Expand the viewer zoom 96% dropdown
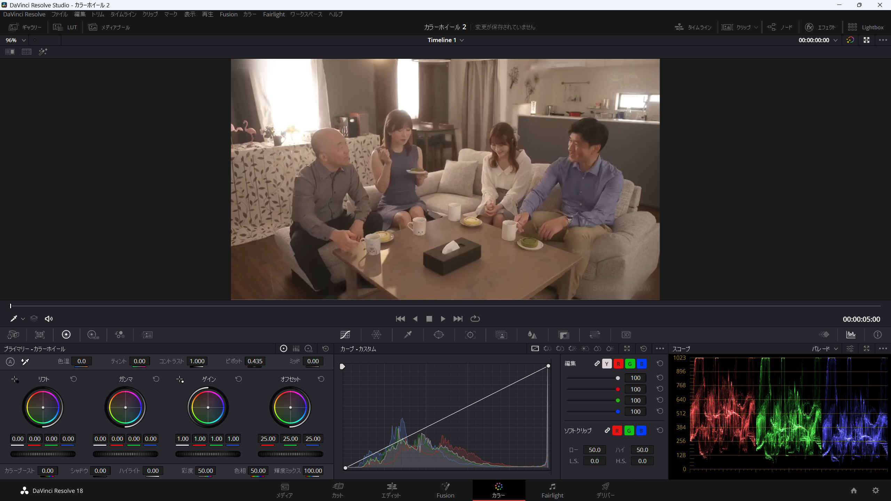 (x=16, y=40)
